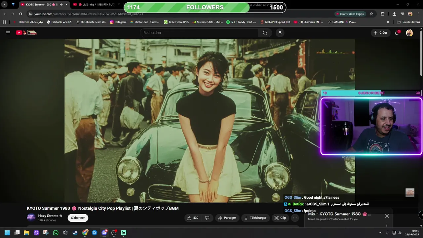Open Tell It To My Heart bookmark
The height and width of the screenshot is (238, 423).
pyautogui.click(x=241, y=22)
